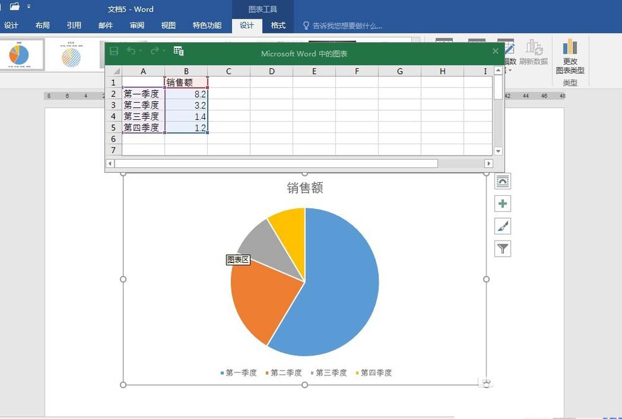
Task: Select the cell with value 3.2
Action: pos(186,105)
